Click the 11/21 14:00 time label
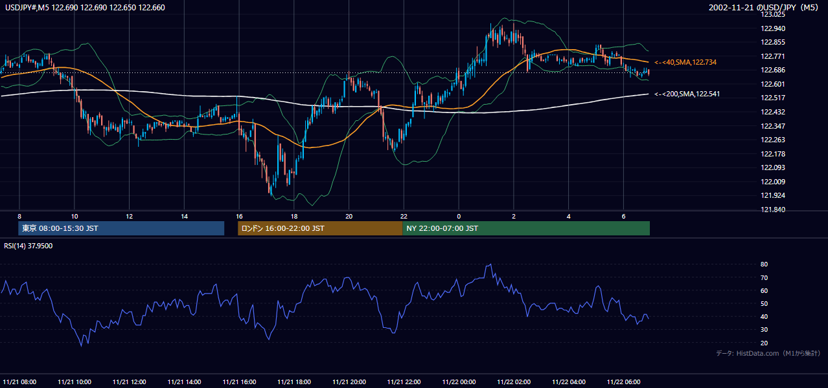 tap(185, 382)
